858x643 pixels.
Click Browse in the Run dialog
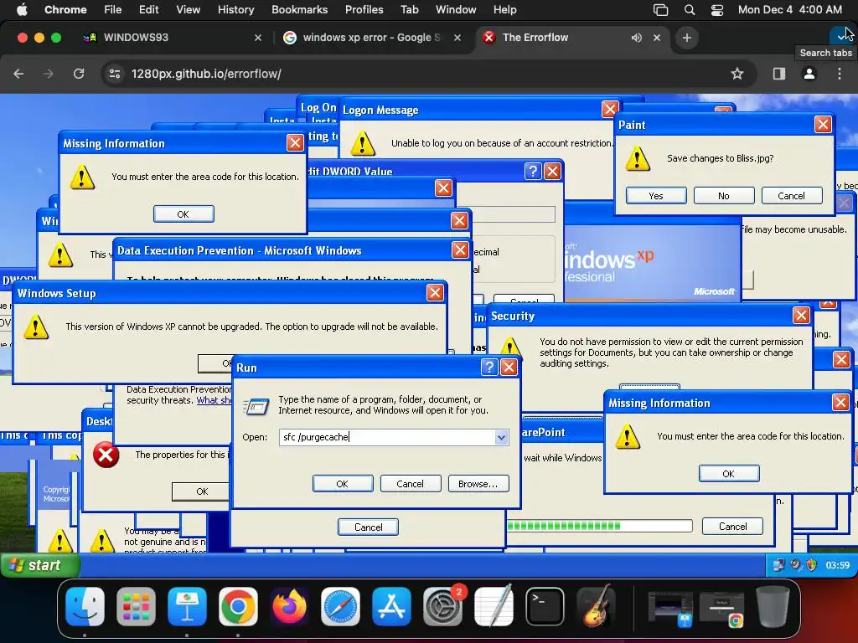(x=478, y=484)
